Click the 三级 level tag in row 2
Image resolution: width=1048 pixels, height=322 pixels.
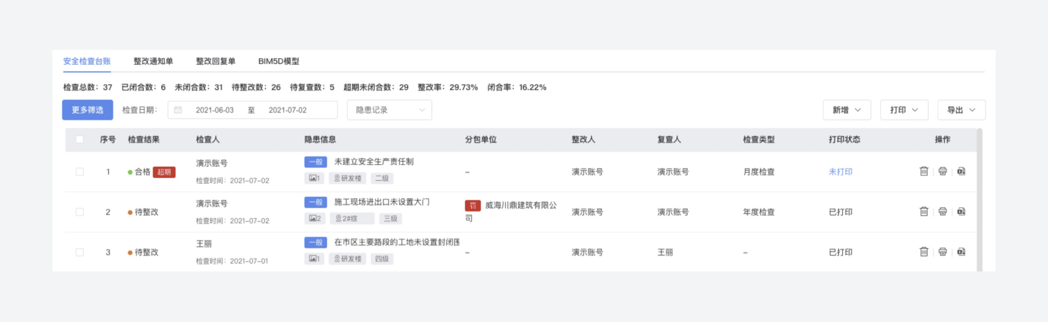[x=390, y=219]
